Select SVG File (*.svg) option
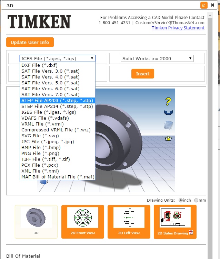The height and width of the screenshot is (259, 220). 58,136
